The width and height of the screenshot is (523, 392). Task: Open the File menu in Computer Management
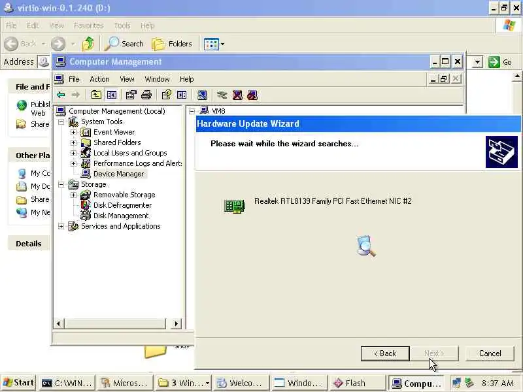[x=74, y=79]
